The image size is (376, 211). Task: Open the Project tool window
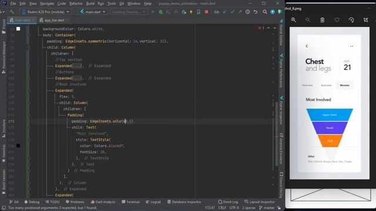coord(4,26)
